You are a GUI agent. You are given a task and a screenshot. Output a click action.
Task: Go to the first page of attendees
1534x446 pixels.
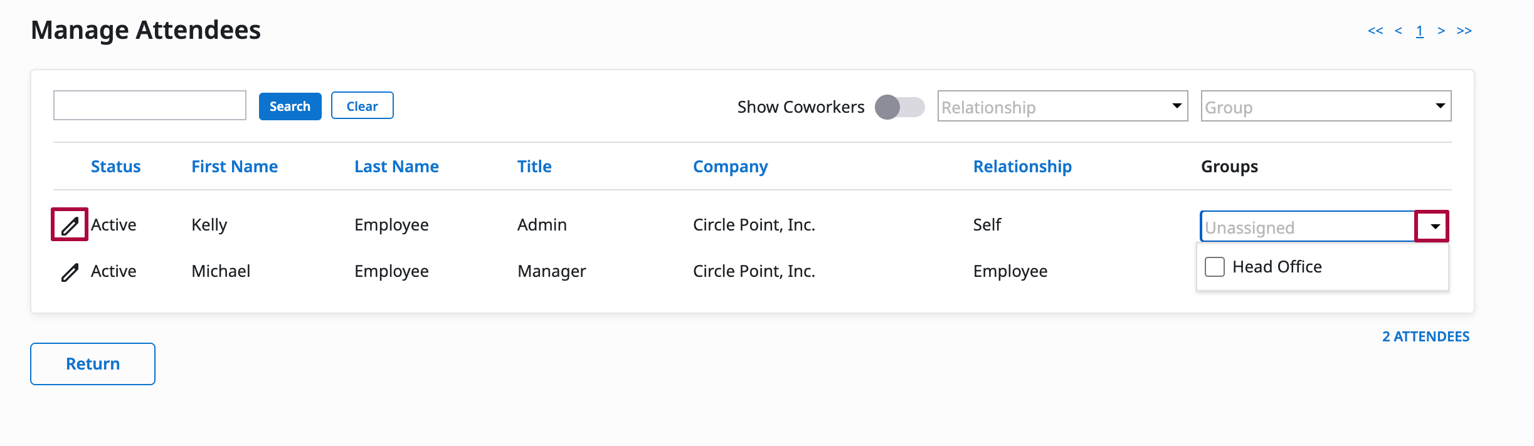(x=1375, y=31)
